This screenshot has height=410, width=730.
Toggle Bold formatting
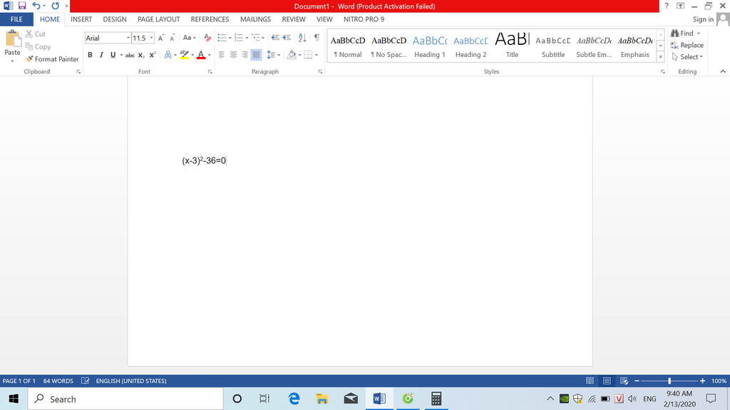pyautogui.click(x=90, y=55)
